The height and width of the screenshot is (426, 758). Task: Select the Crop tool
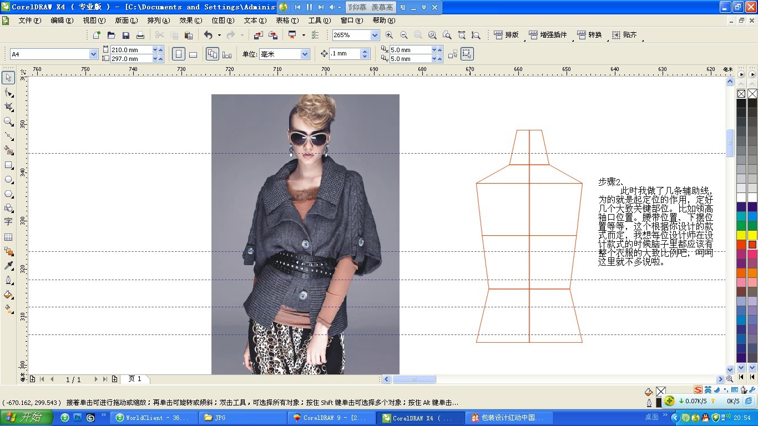[8, 106]
